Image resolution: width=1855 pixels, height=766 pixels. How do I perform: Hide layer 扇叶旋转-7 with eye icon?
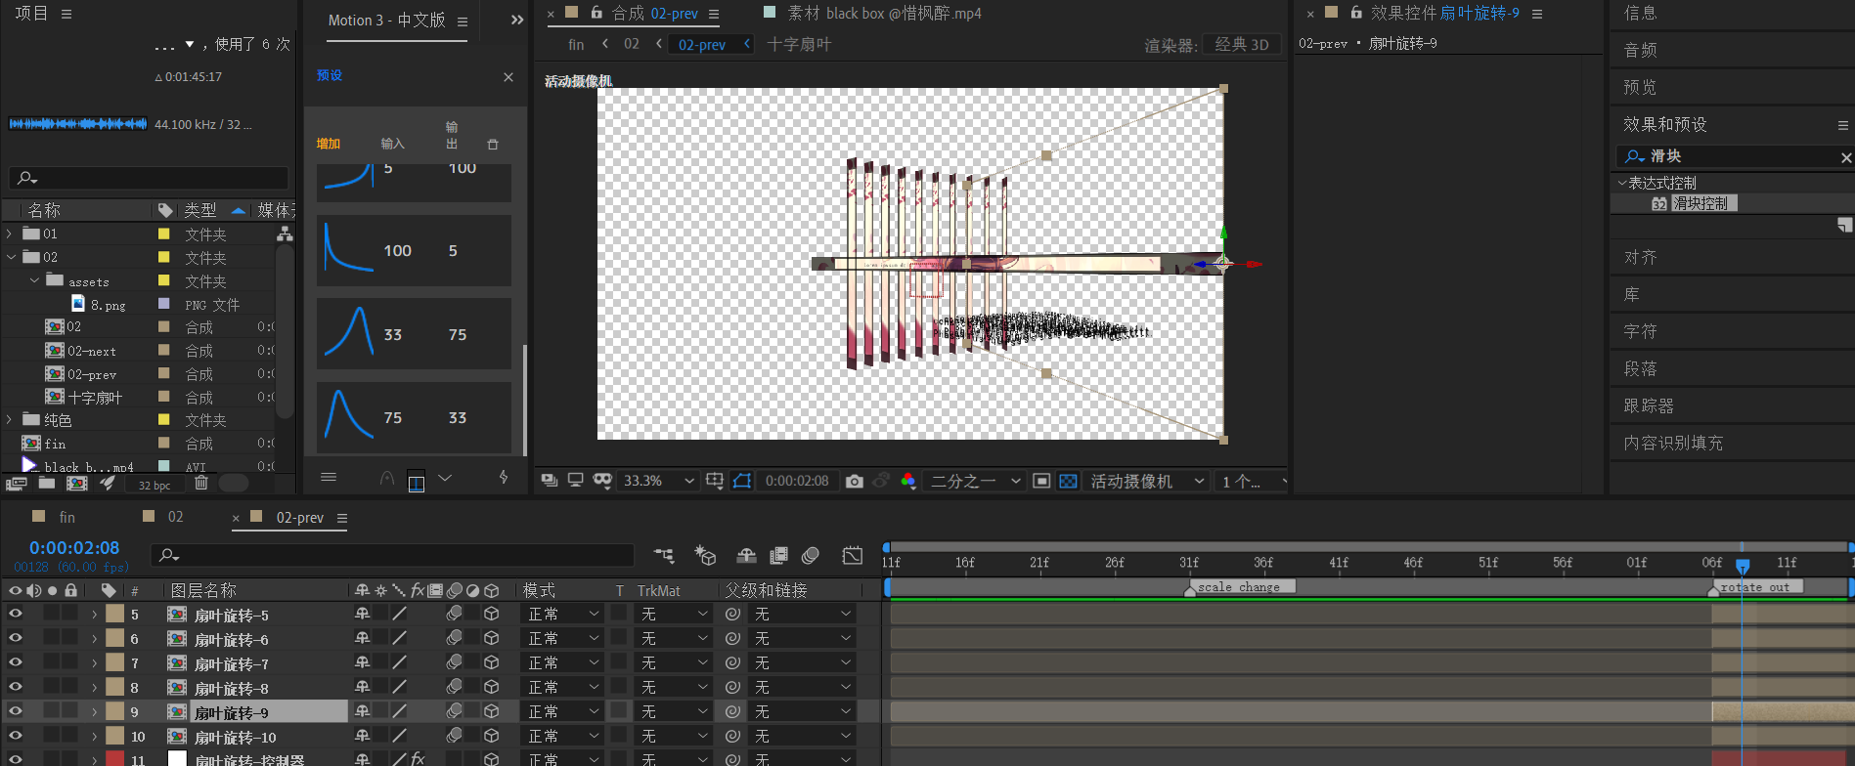[16, 662]
